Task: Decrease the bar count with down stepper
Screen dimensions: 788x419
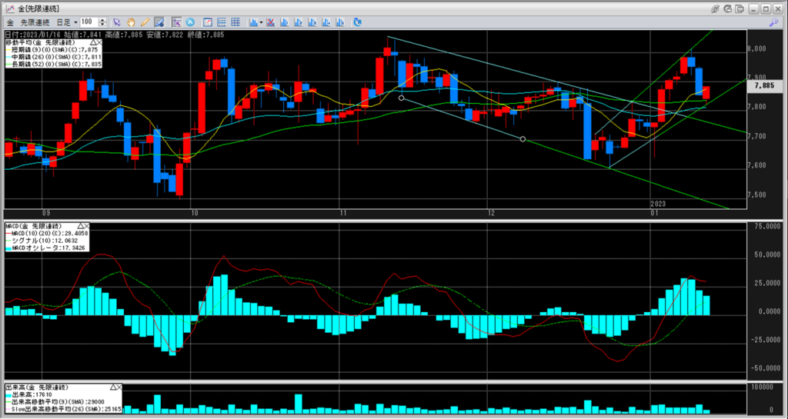Action: tap(102, 25)
